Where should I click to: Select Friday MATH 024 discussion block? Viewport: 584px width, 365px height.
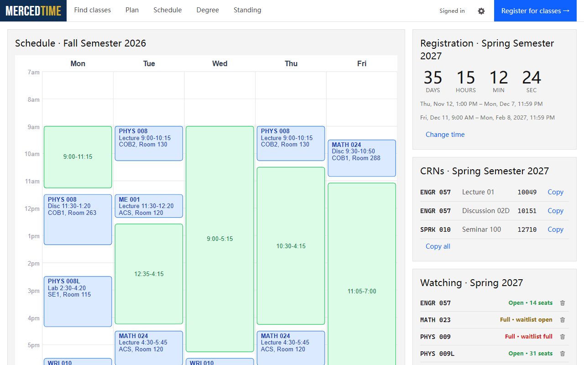pyautogui.click(x=362, y=158)
